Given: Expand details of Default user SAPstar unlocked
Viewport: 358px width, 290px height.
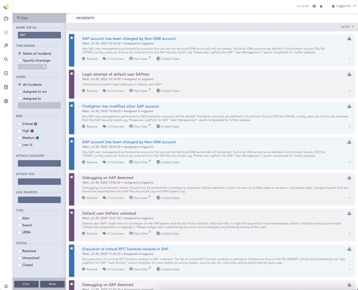Looking at the screenshot, I should (349, 233).
